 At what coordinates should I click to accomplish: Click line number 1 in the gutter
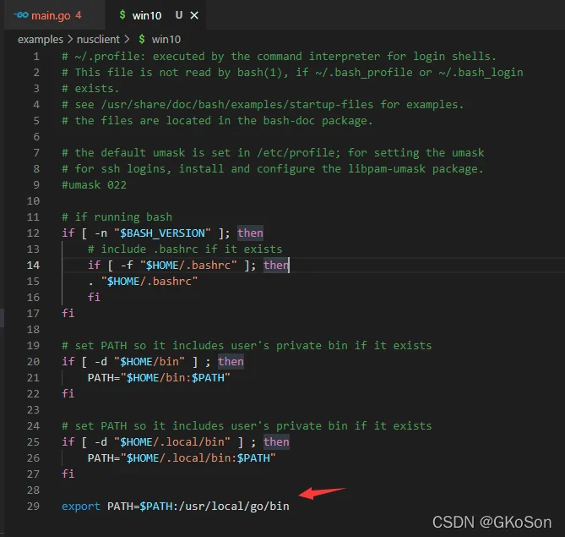pos(36,57)
